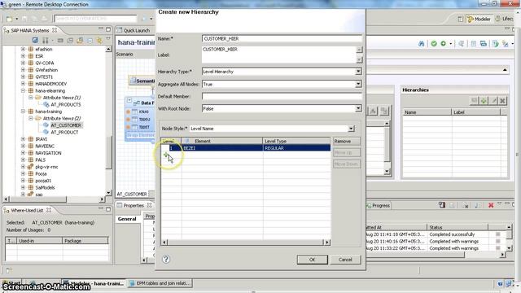The width and height of the screenshot is (521, 293).
Task: Click the Cancel button
Action: pyautogui.click(x=345, y=260)
